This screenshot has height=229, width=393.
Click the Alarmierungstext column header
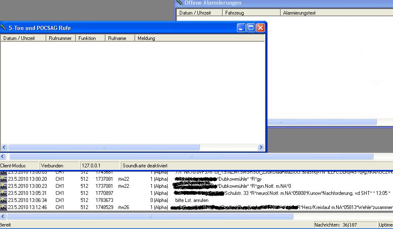337,12
